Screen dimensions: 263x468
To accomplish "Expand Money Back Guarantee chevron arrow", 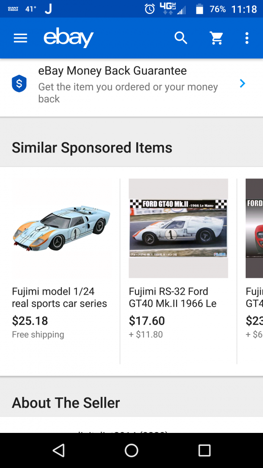I will [242, 84].
